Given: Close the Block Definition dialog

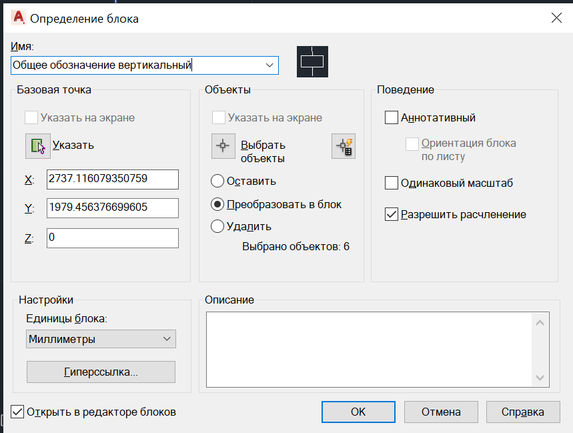Looking at the screenshot, I should tap(556, 17).
